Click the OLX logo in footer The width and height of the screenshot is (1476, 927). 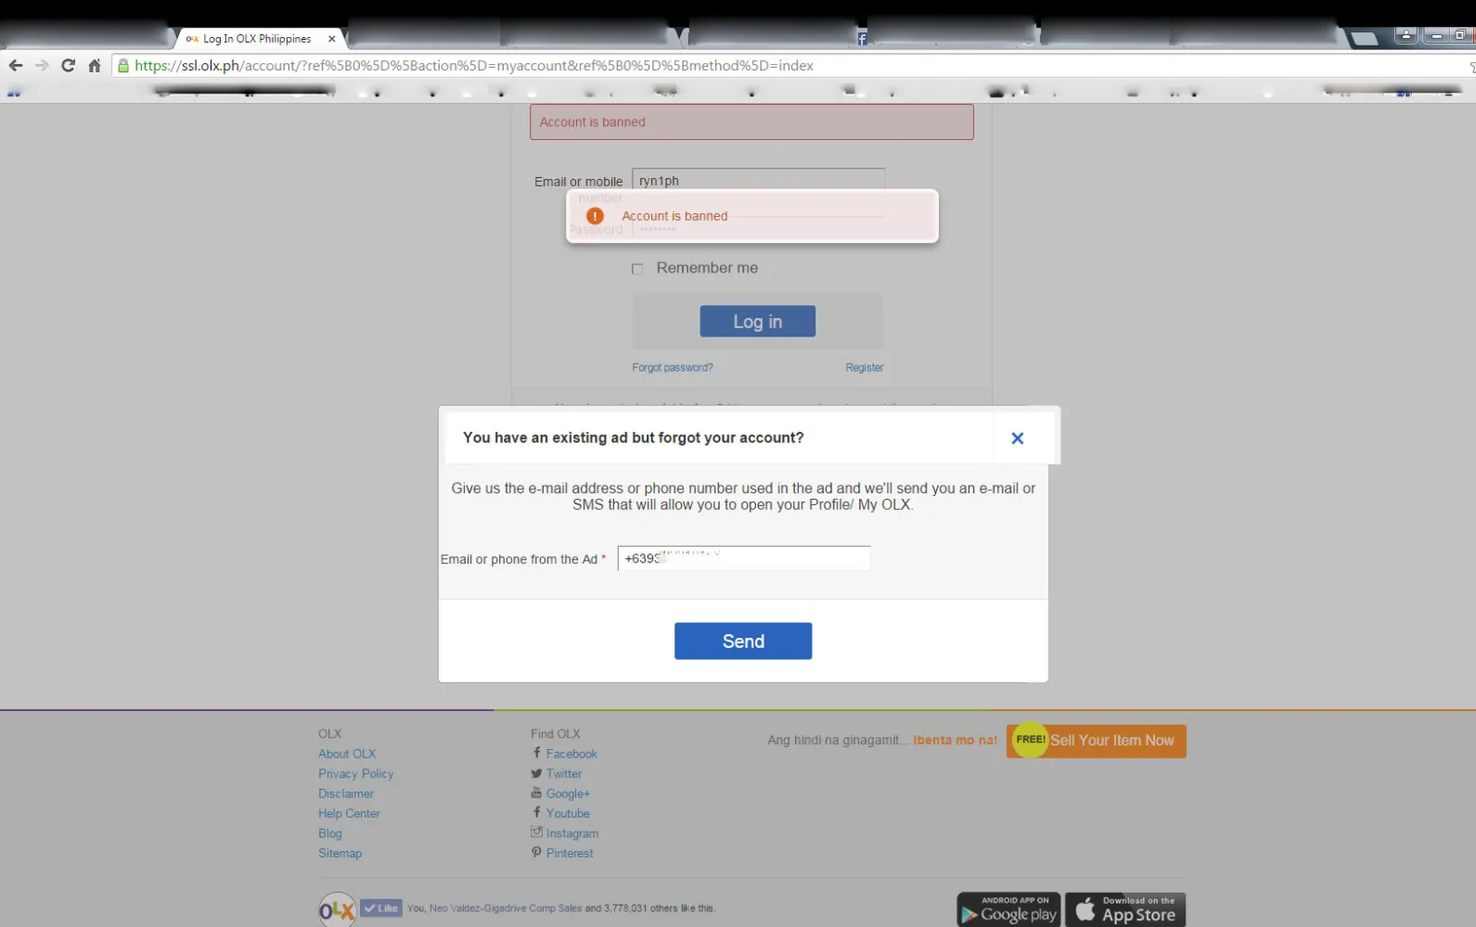(x=338, y=910)
